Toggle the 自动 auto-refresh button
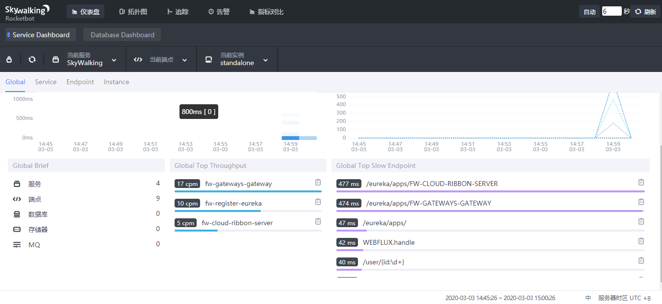Screen dimensions: 662x304 [589, 12]
